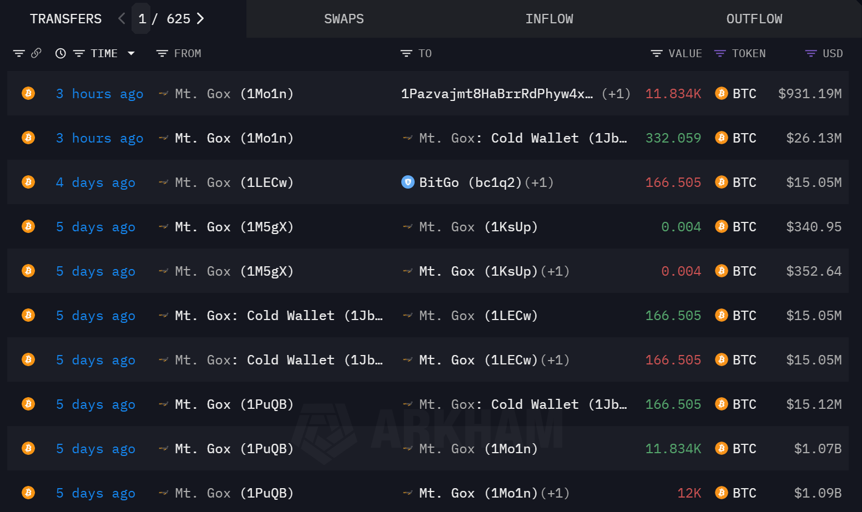Click the Bitcoin icon in the 4 days ago row

[x=28, y=182]
